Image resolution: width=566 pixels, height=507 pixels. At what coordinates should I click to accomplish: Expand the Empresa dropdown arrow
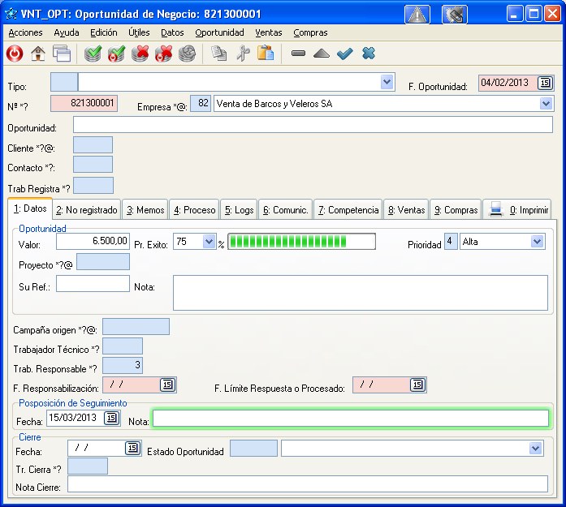pyautogui.click(x=546, y=104)
